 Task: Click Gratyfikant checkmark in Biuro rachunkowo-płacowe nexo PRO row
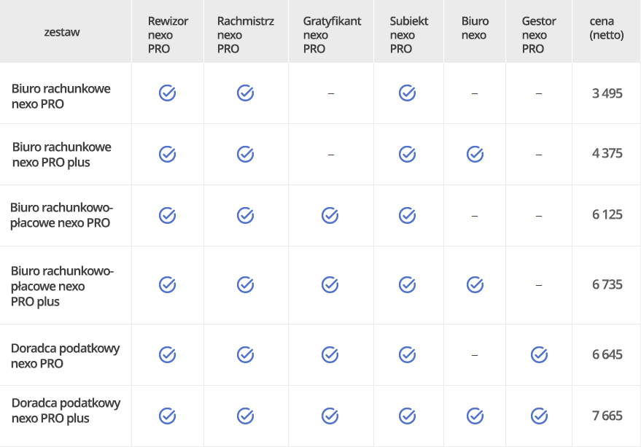[330, 215]
